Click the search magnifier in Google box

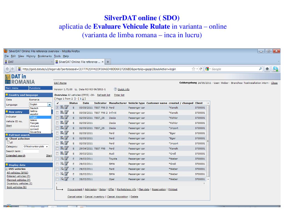click(x=260, y=69)
